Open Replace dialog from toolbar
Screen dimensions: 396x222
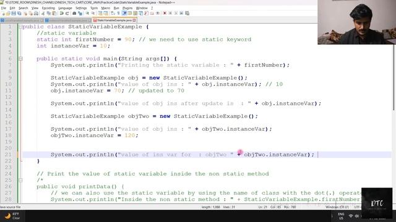coord(80,13)
